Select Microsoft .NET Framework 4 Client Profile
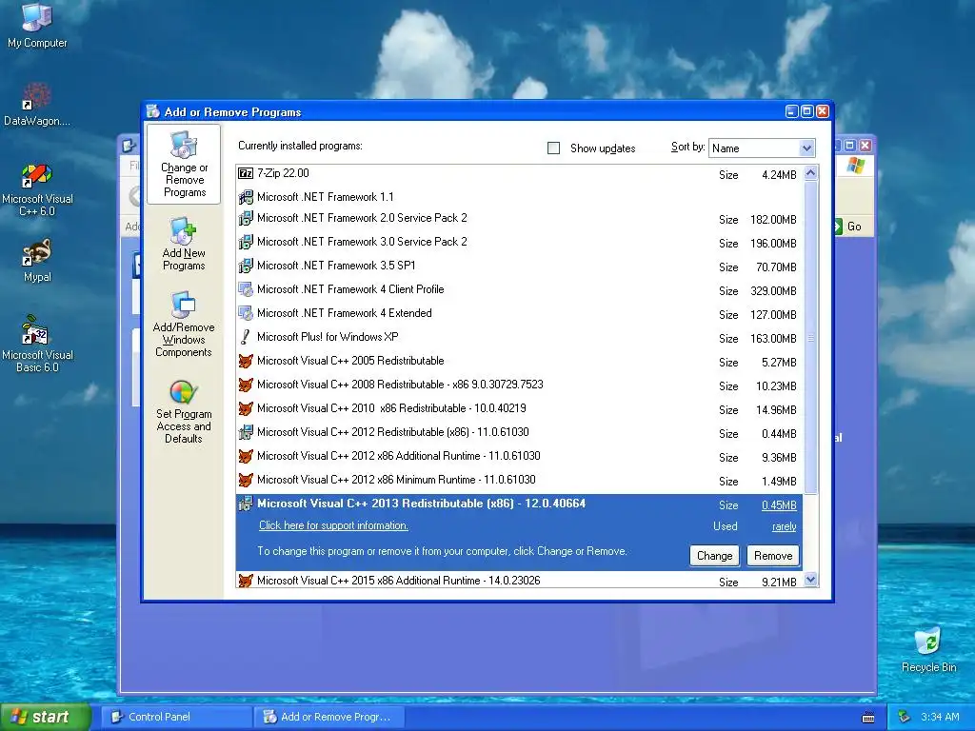This screenshot has height=731, width=975. (x=519, y=290)
